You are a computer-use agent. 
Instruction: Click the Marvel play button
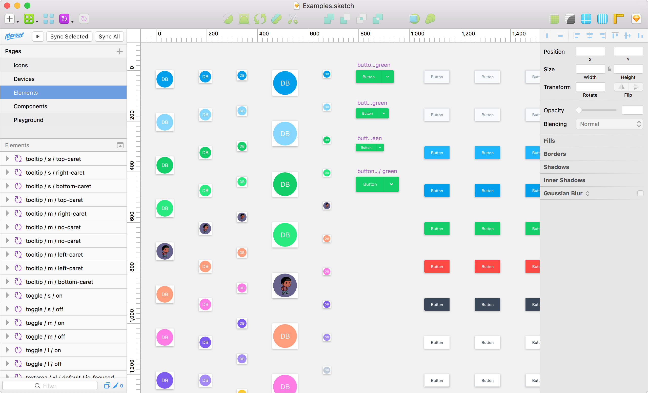pos(38,36)
